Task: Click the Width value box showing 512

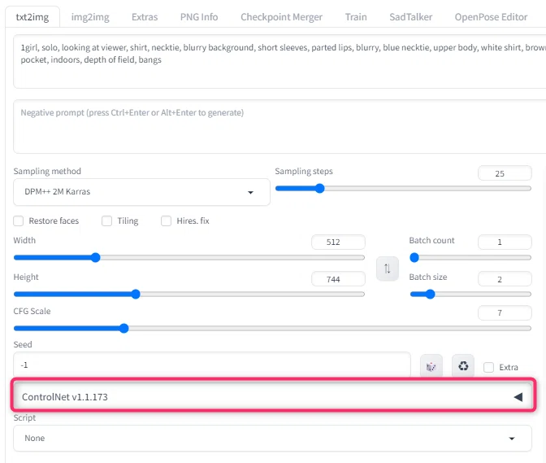Action: [338, 242]
